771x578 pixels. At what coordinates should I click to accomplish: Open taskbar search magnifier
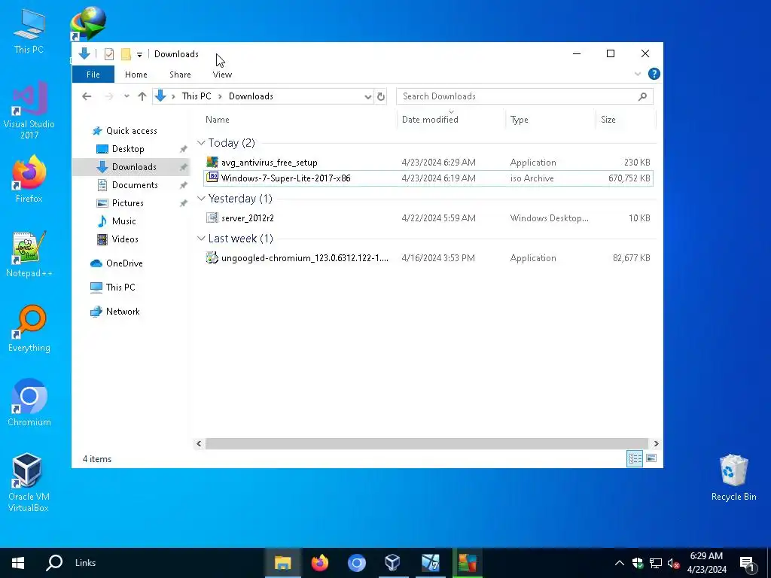tap(54, 563)
